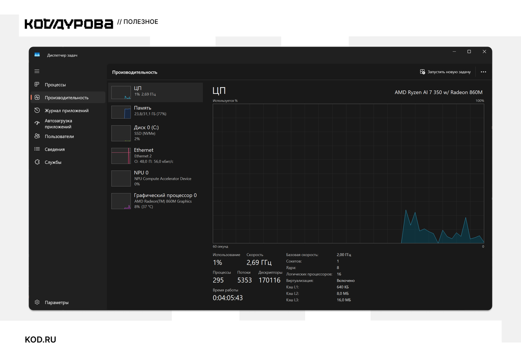Click the Потоки count 5353
Image resolution: width=521 pixels, height=357 pixels.
point(244,280)
